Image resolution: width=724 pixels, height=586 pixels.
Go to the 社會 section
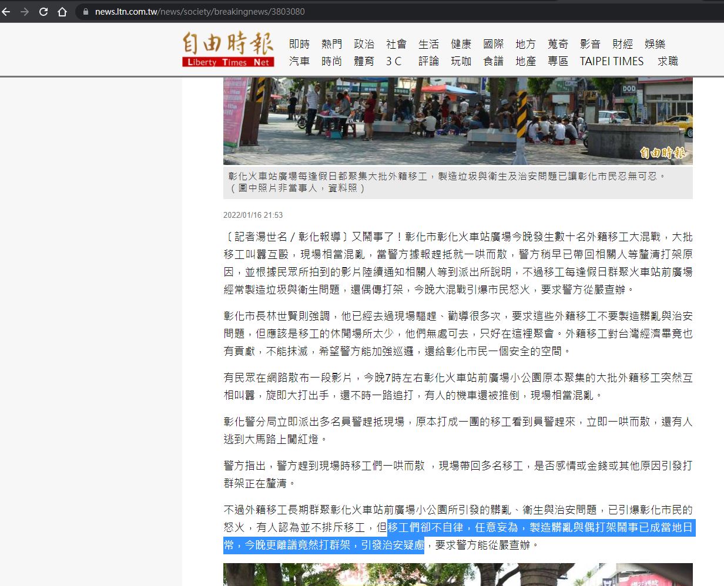coord(396,44)
